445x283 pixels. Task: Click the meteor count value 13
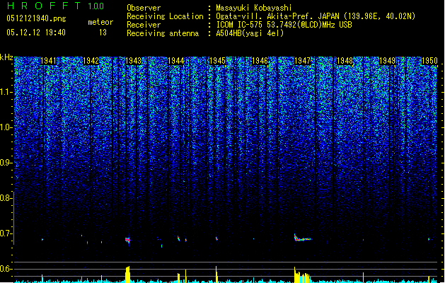pyautogui.click(x=103, y=33)
